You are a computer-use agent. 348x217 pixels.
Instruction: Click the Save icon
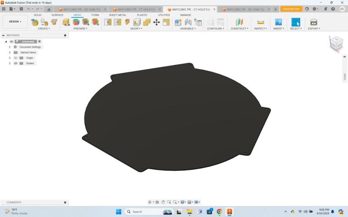(21, 9)
